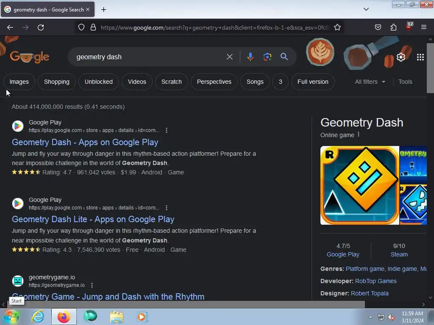Launch Internet Explorer from taskbar

38,317
